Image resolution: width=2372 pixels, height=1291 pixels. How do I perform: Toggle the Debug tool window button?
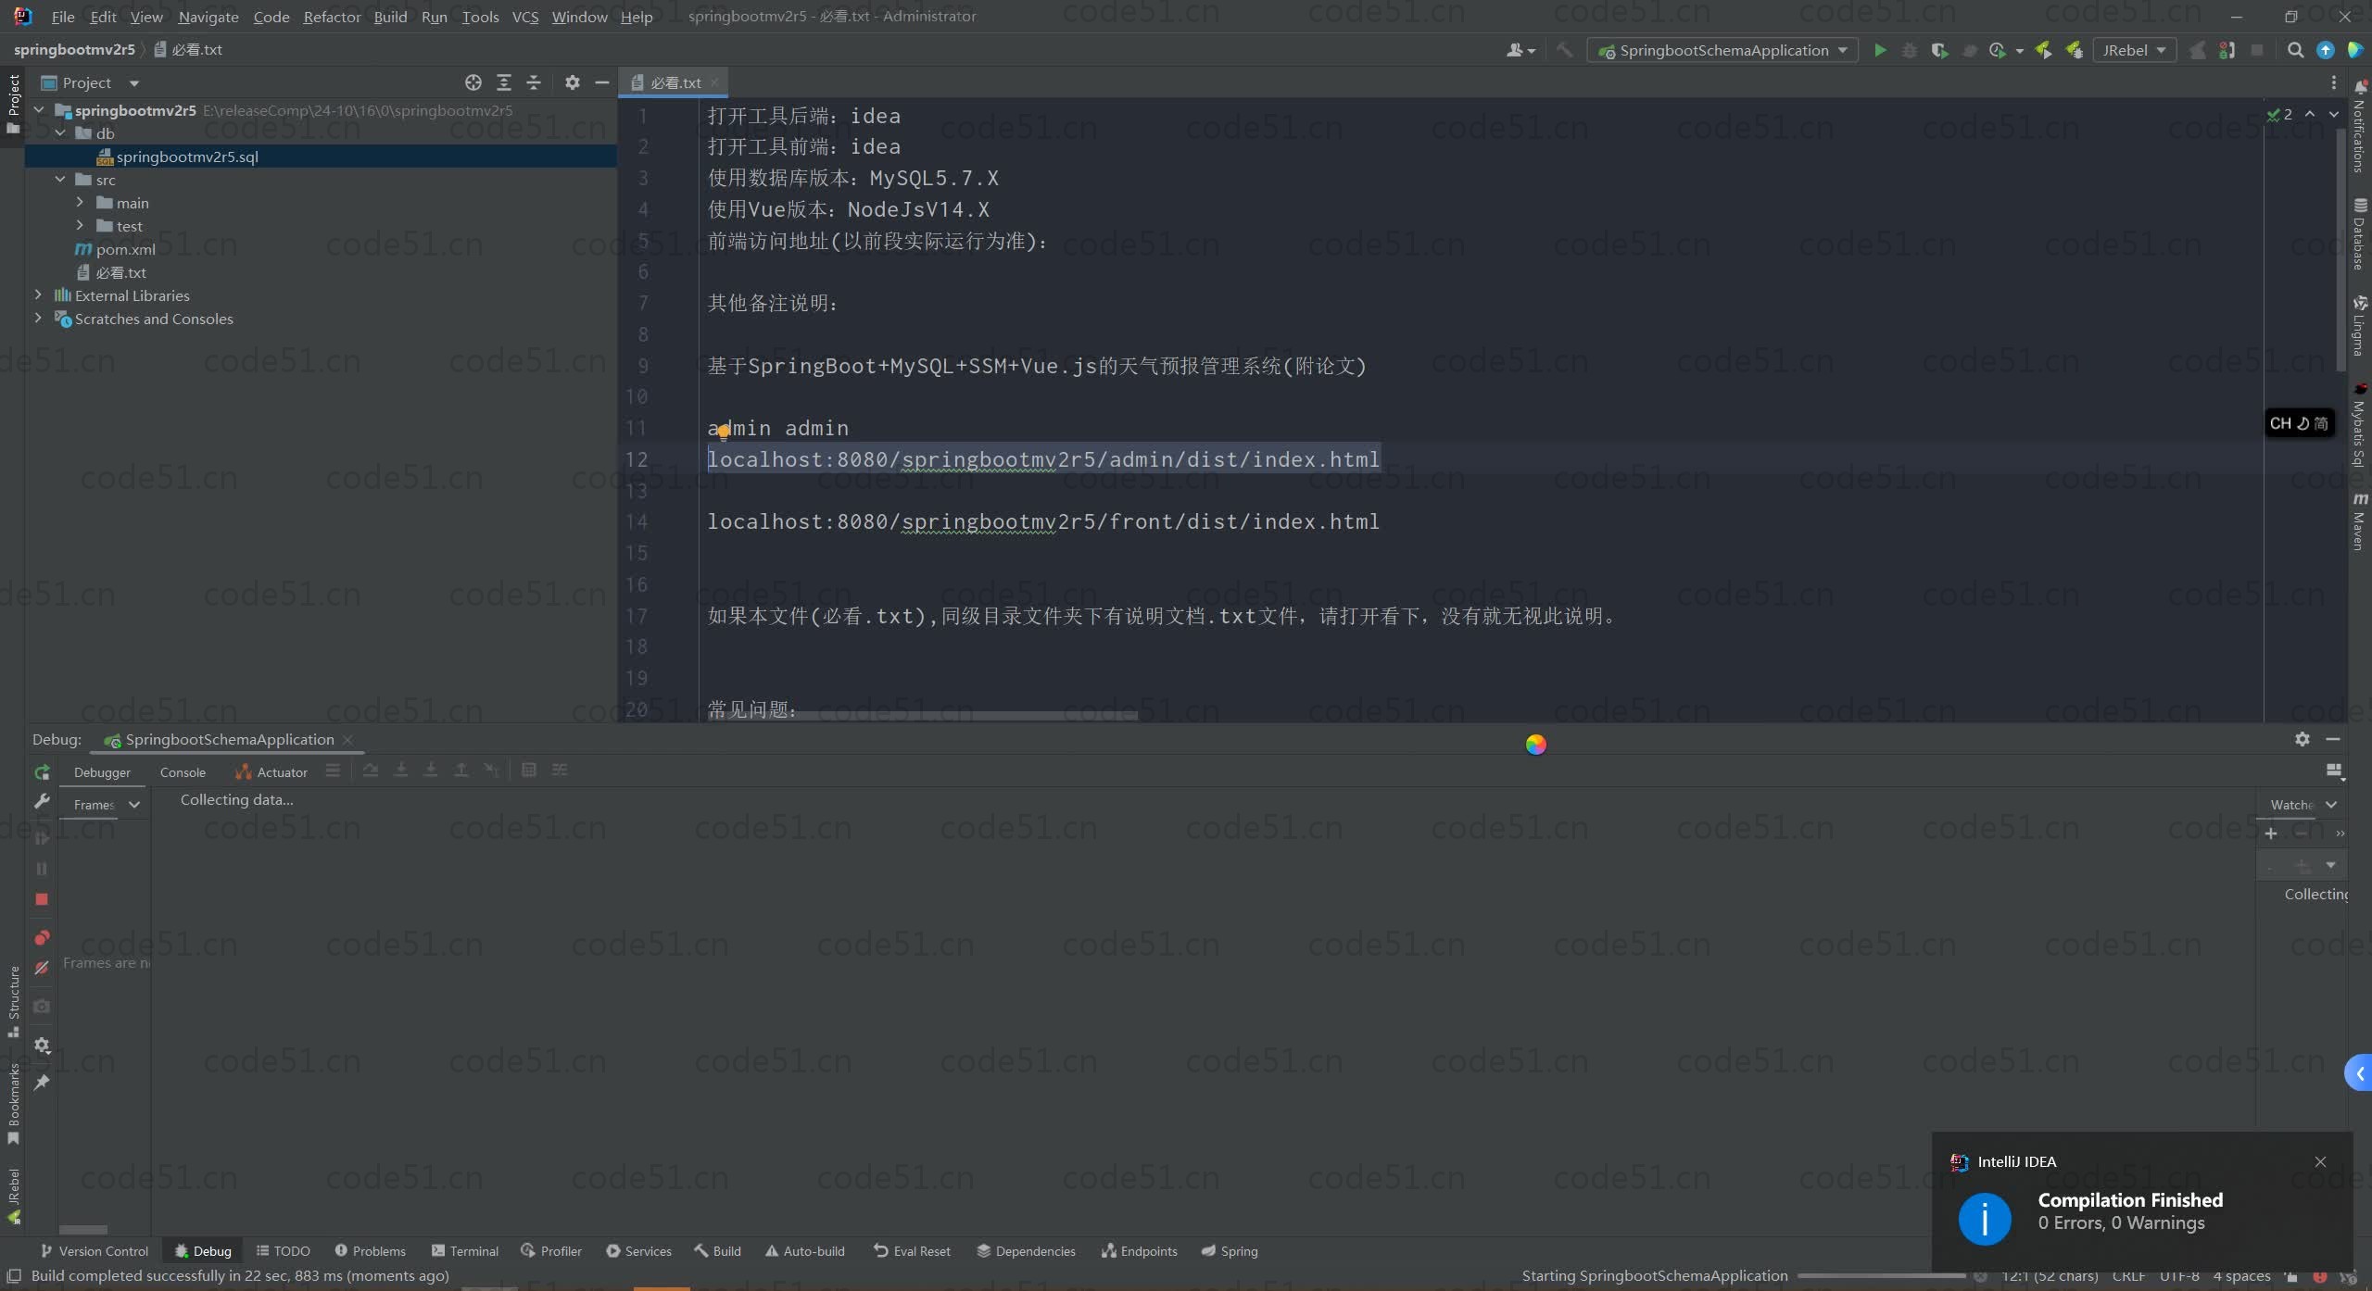(x=203, y=1251)
